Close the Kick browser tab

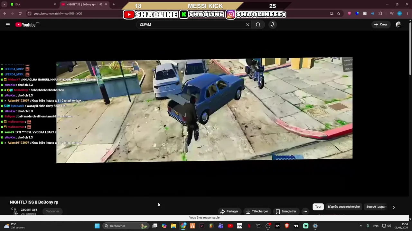55,4
